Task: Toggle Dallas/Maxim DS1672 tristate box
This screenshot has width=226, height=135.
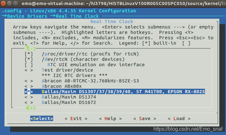Action: [29, 102]
